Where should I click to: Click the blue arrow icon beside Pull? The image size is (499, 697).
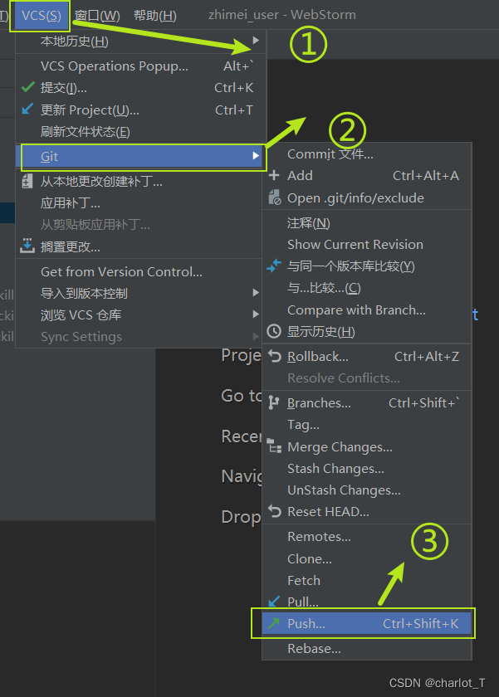274,601
